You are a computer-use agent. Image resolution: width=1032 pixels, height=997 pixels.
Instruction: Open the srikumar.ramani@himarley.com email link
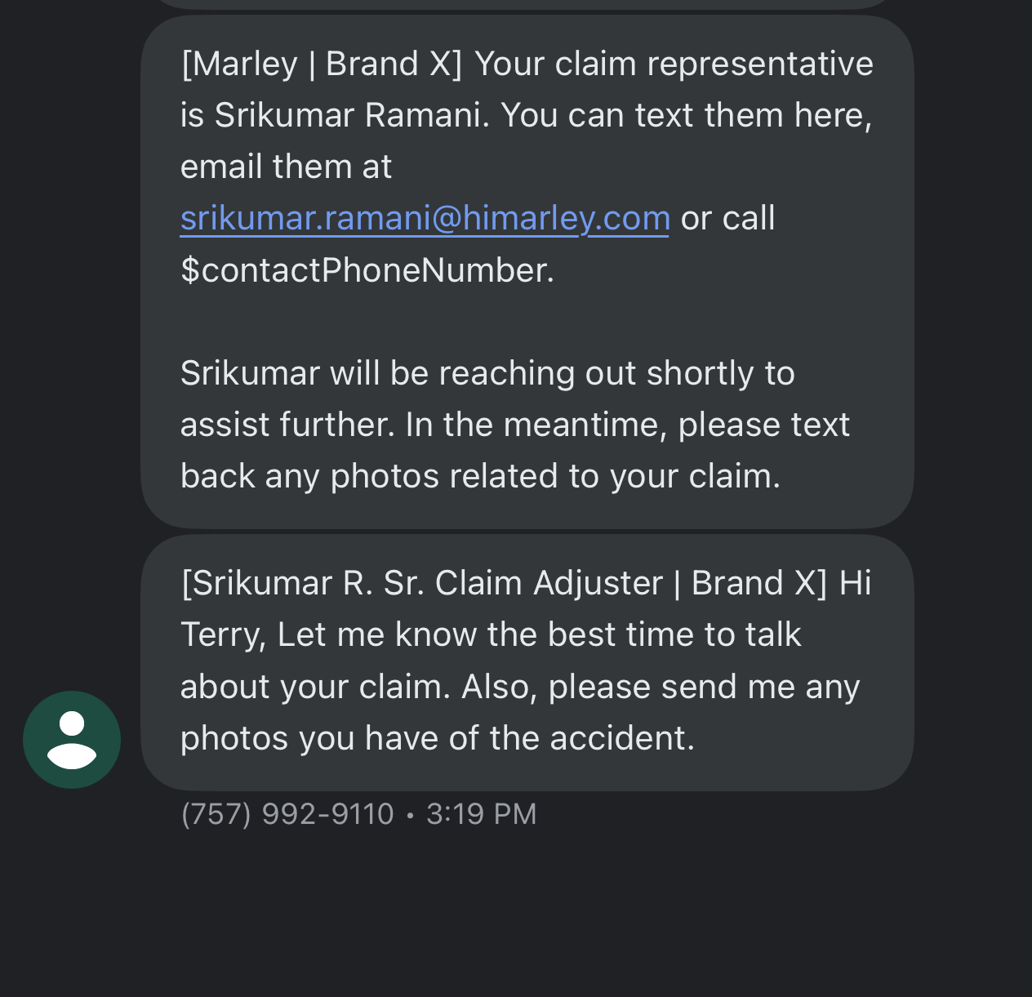pyautogui.click(x=425, y=219)
